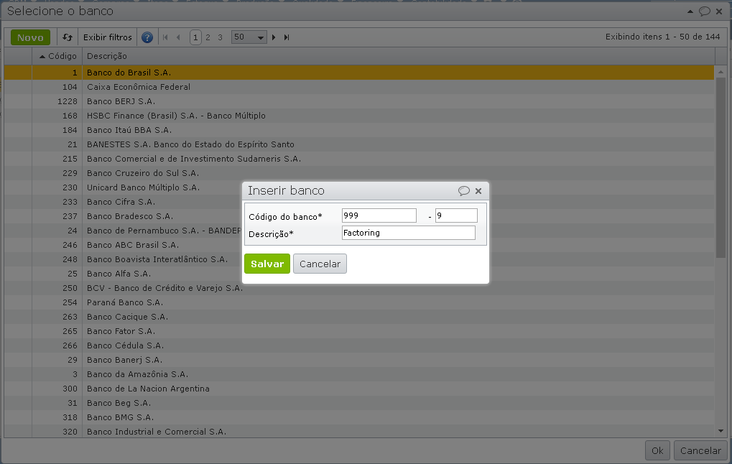Viewport: 732px width, 464px height.
Task: Select row Banco Cacique S.A.
Action: (x=359, y=317)
